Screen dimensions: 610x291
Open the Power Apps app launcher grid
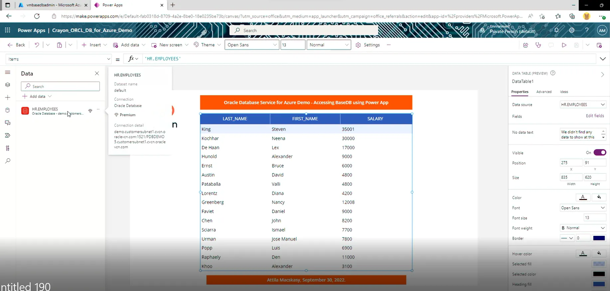click(7, 30)
